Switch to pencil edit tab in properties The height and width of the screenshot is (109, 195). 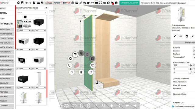click(x=175, y=36)
